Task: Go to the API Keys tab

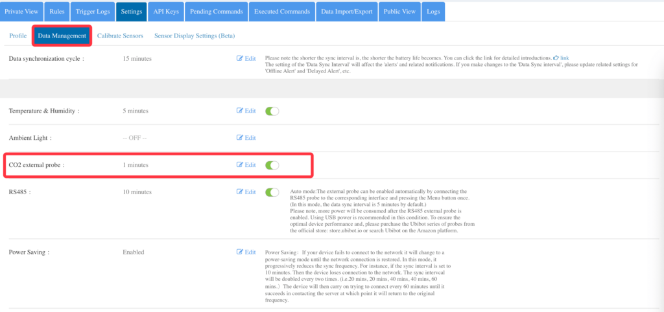Action: [166, 12]
